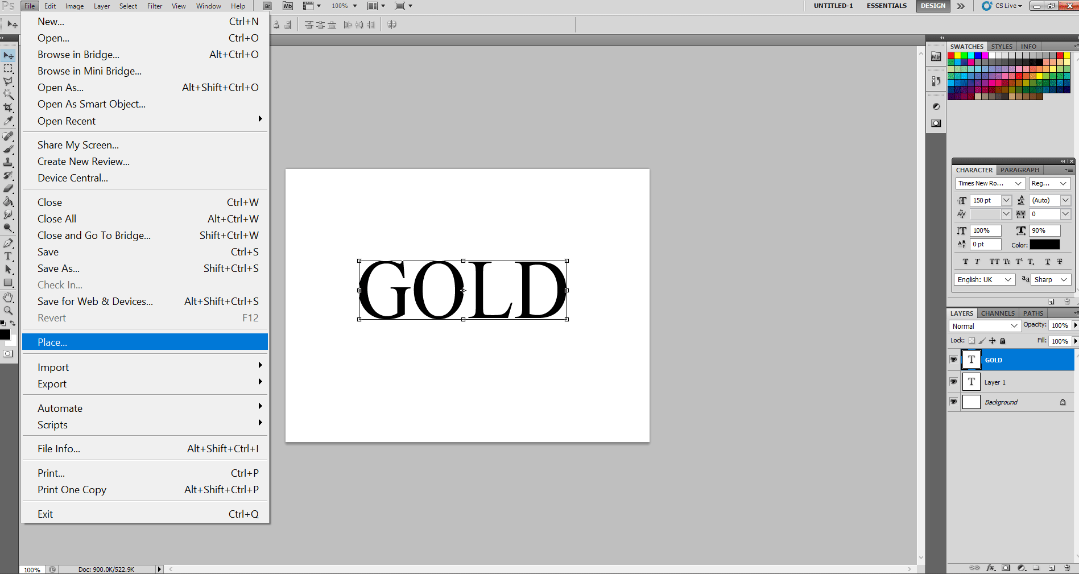This screenshot has width=1079, height=574.
Task: Select the Move tool
Action: 9,55
